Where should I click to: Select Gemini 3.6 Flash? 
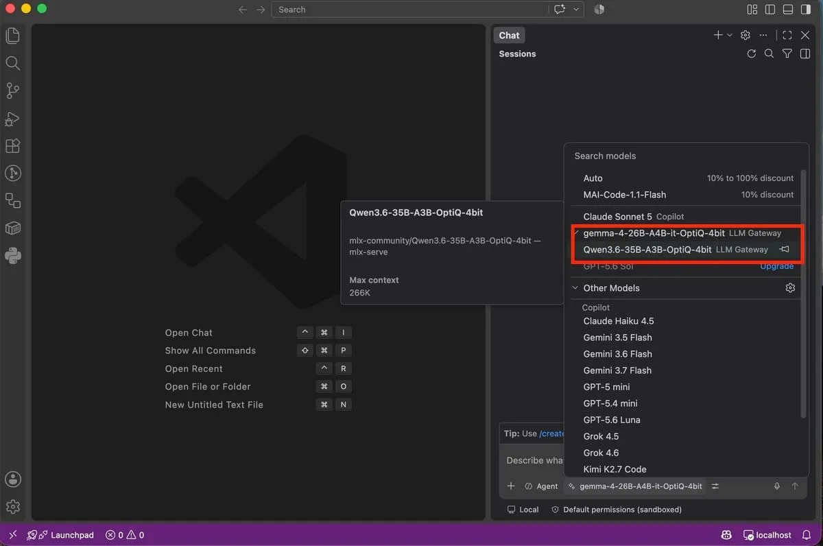point(685,354)
